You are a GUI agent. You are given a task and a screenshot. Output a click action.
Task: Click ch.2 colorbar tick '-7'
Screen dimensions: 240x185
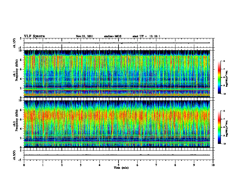[x=224, y=119]
